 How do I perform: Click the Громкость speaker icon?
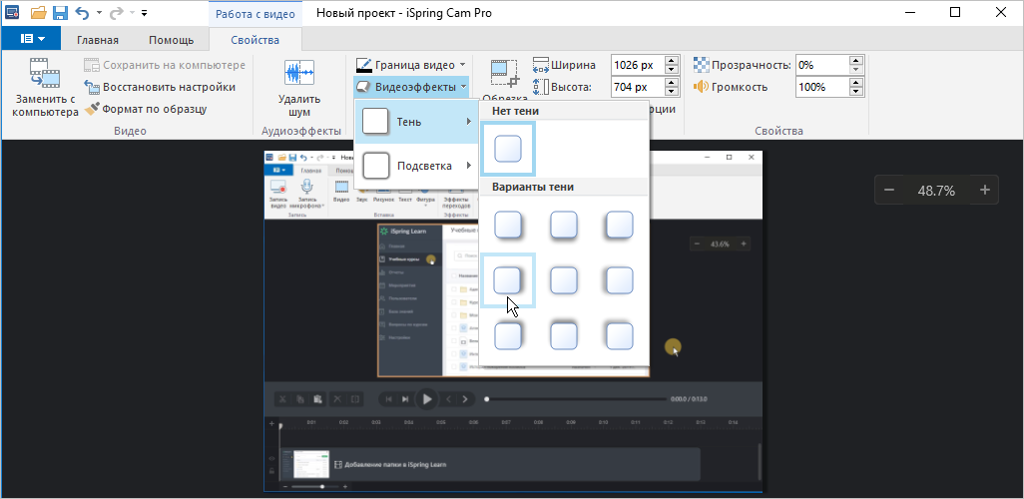coord(701,86)
